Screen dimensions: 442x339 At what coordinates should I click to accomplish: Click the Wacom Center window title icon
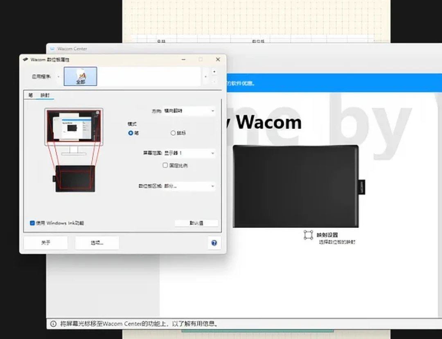click(52, 49)
